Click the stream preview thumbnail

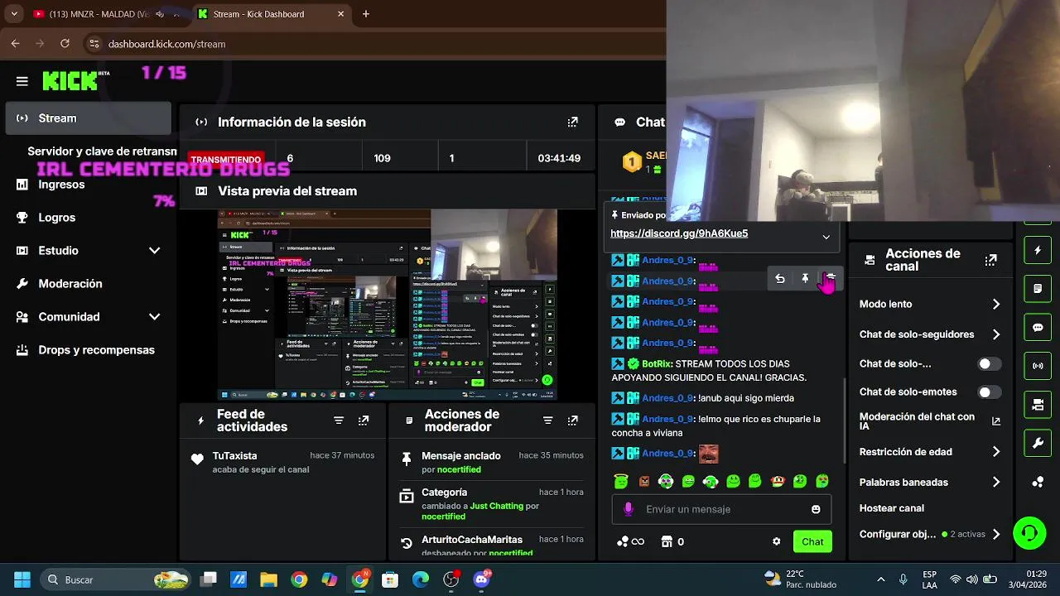tap(388, 305)
